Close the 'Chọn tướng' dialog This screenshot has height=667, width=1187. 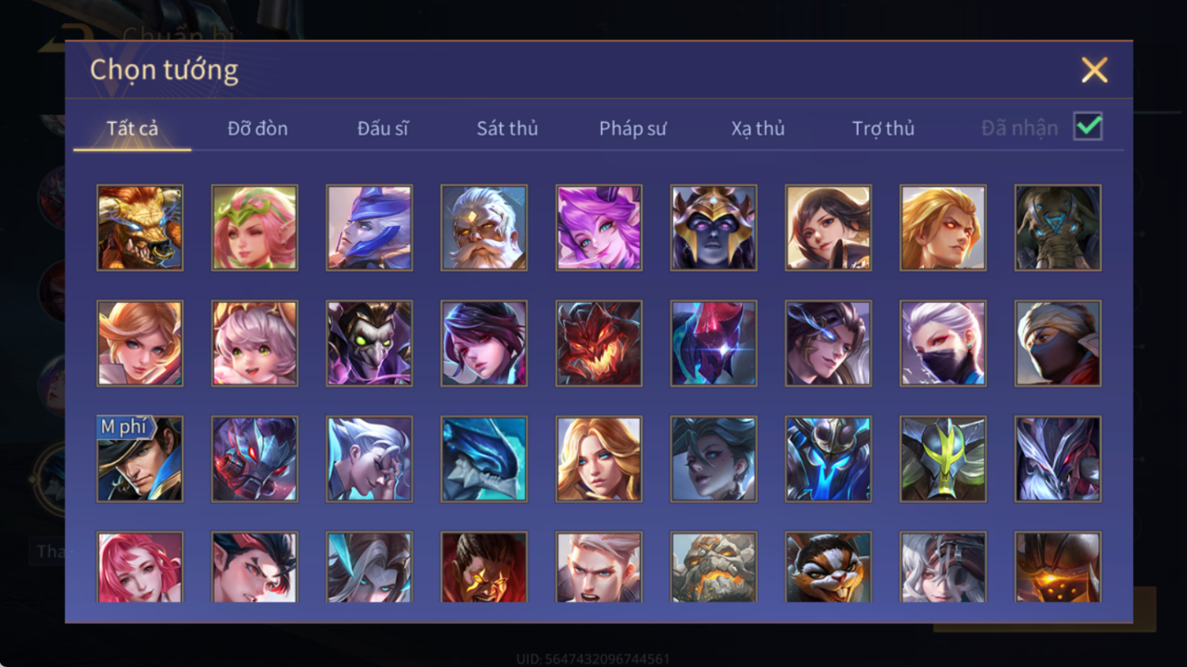pos(1094,70)
